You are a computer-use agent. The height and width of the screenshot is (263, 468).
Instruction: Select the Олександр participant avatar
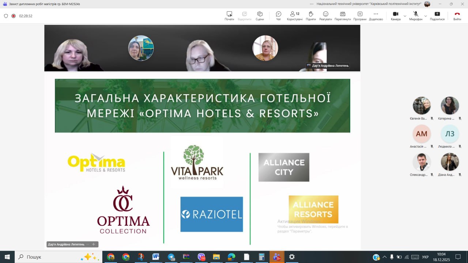pos(422,162)
